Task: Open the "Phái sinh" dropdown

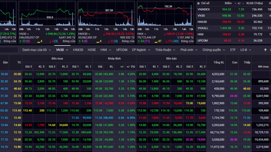Action: click(189, 50)
